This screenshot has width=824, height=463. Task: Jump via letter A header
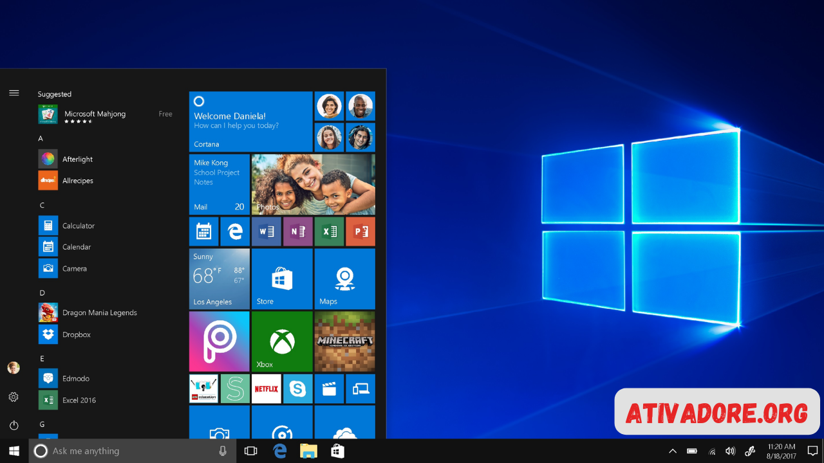tap(41, 138)
